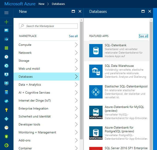Screen dimensions: 157x150
Task: Close the Databases blade
Action: coord(150,11)
